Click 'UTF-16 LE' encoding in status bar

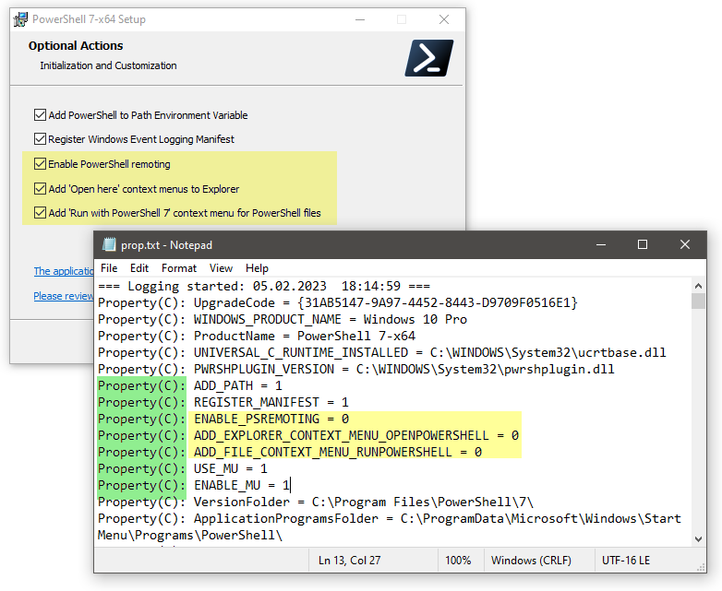(626, 561)
